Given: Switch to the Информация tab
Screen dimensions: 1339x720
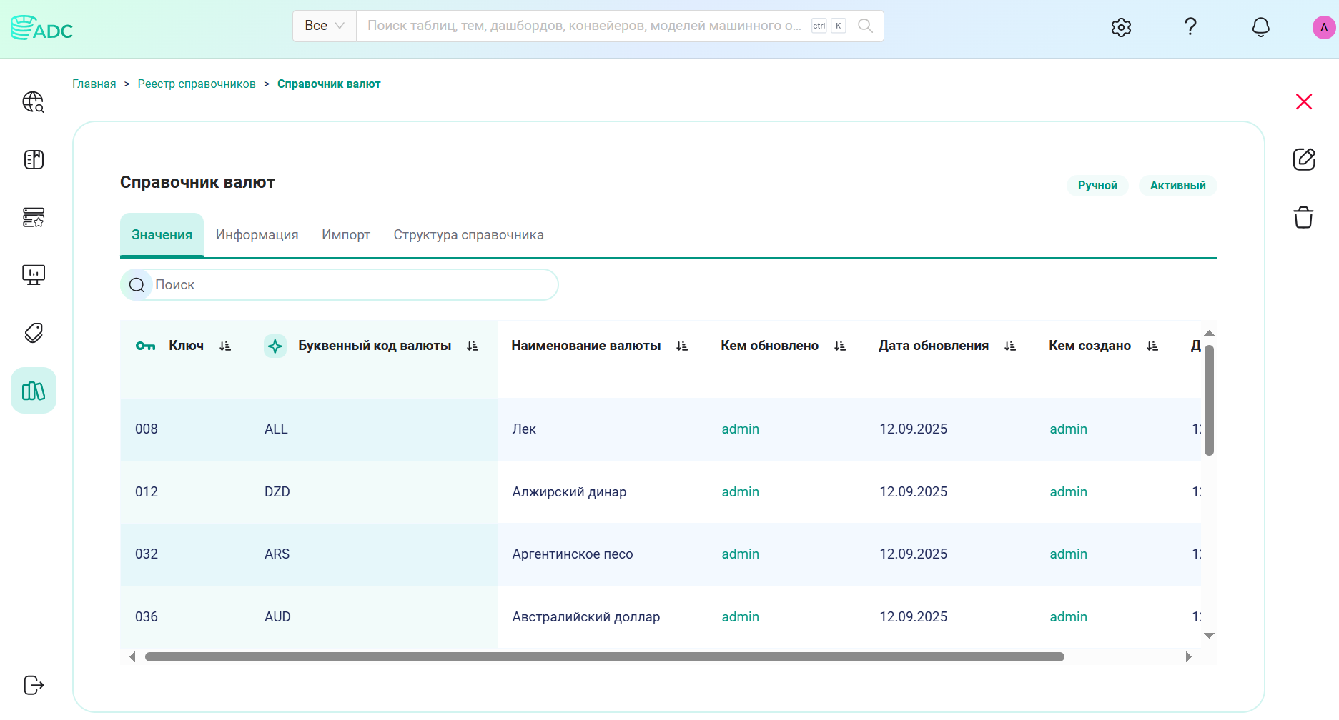Looking at the screenshot, I should coord(257,235).
